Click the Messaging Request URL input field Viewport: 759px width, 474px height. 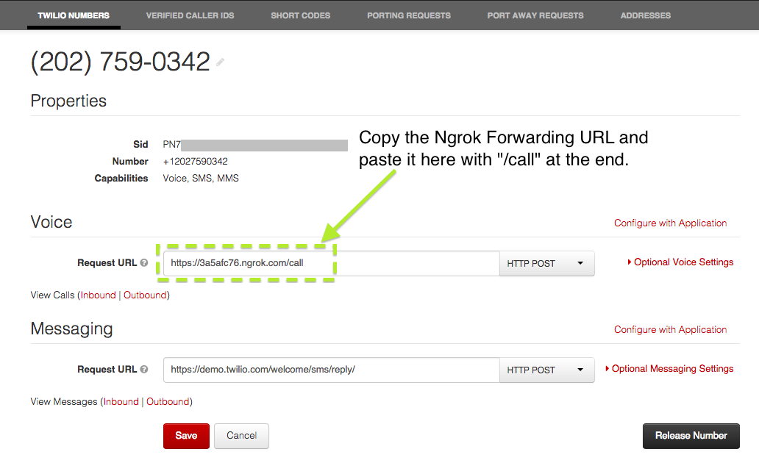pyautogui.click(x=332, y=370)
